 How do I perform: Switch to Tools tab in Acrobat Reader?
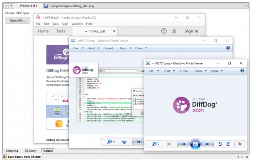click(x=60, y=31)
